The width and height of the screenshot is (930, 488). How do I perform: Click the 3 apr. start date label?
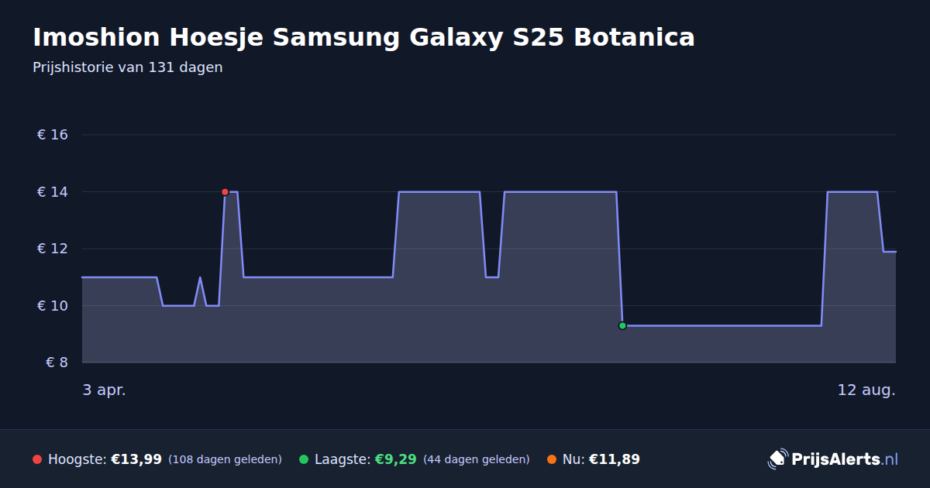point(105,390)
